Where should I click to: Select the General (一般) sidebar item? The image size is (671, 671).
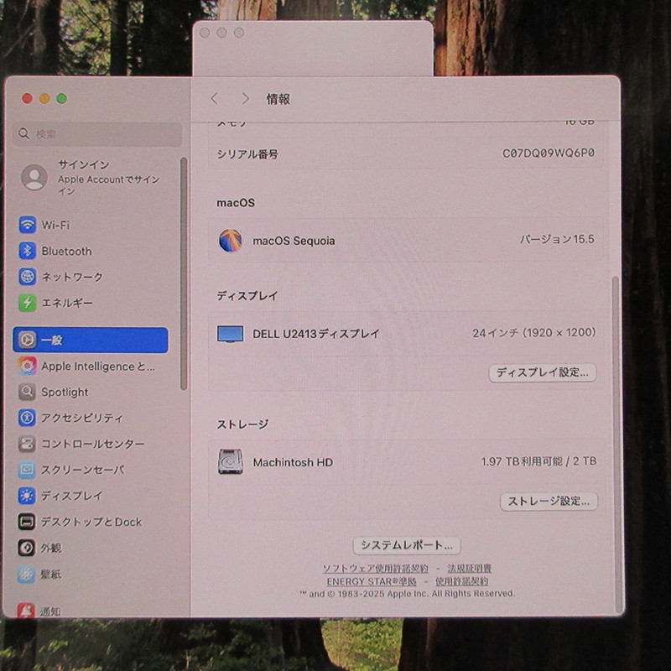(x=91, y=340)
